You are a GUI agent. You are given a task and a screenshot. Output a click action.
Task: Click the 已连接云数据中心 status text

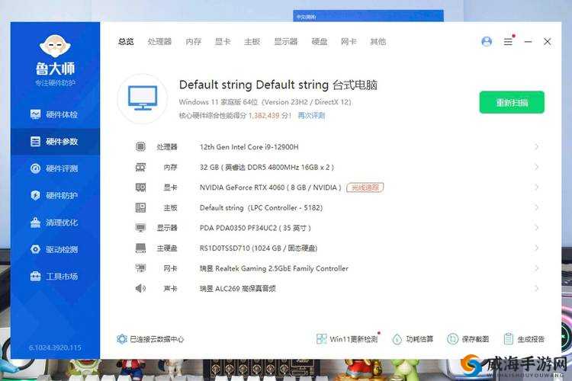[157, 339]
